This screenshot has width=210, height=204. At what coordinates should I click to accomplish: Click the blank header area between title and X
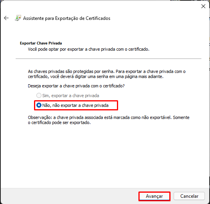coord(155,18)
